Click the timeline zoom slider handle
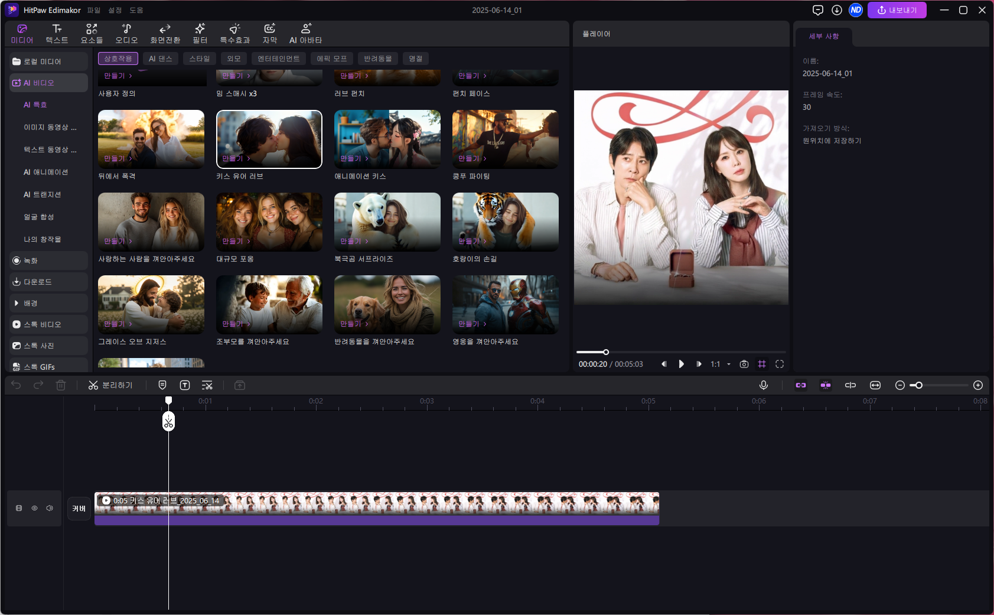Screen dimensions: 994x615 [x=919, y=385]
